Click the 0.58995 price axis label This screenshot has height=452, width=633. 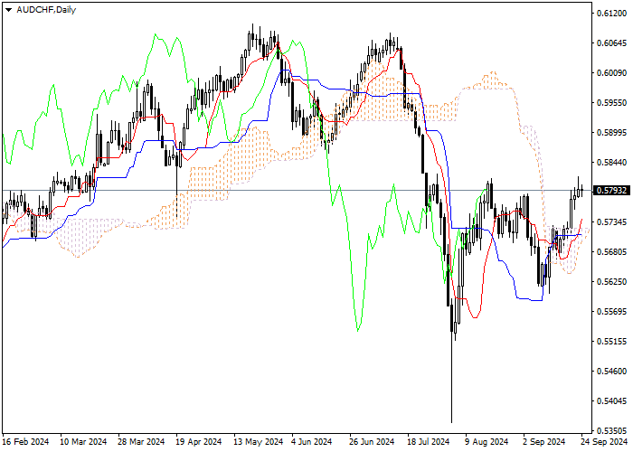point(611,133)
